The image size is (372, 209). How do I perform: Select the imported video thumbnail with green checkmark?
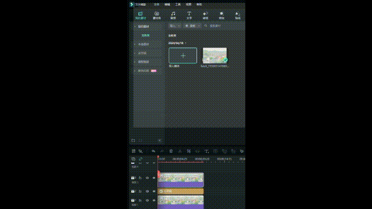214,56
